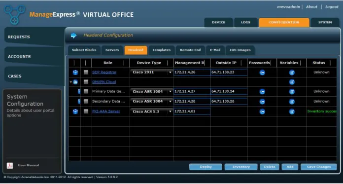Image resolution: width=343 pixels, height=184 pixels.
Task: Open the CASES sidebar section
Action: tap(34, 76)
